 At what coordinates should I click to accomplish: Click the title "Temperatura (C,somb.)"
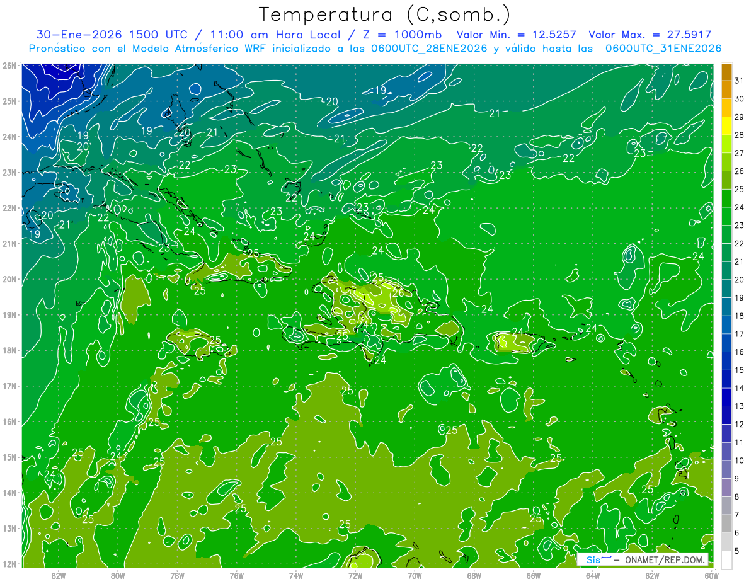(385, 14)
